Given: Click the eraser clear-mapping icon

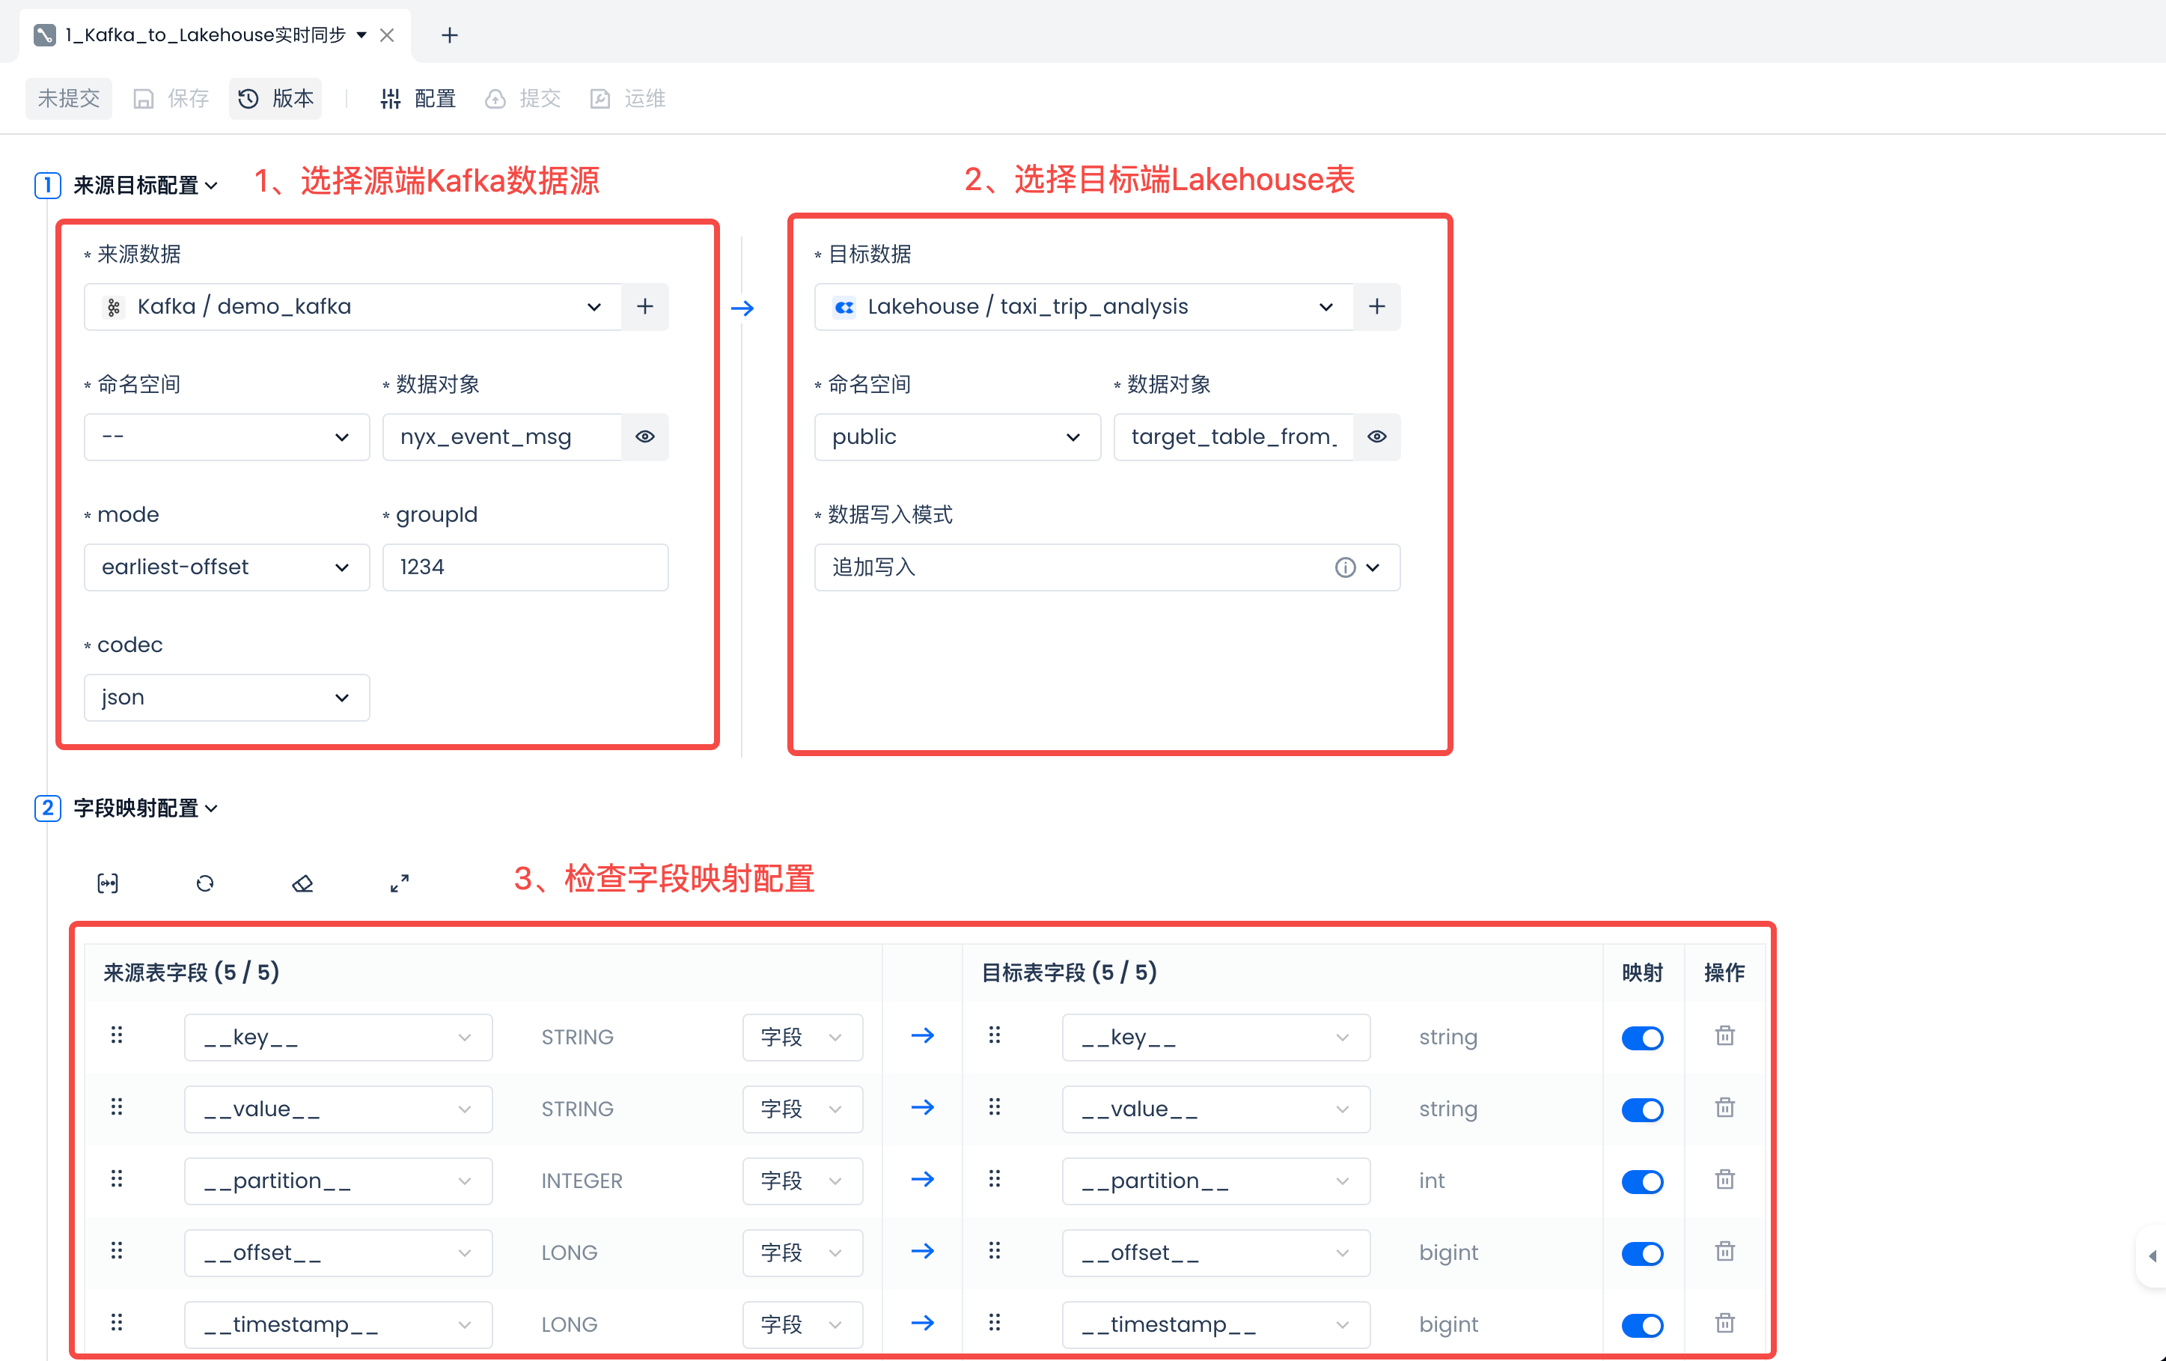Looking at the screenshot, I should tap(302, 883).
